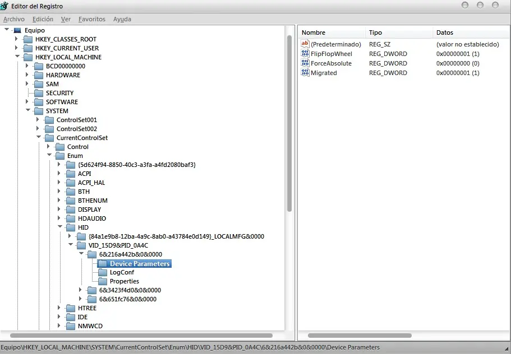Collapse the Equipo root node
511x354 pixels.
point(7,30)
